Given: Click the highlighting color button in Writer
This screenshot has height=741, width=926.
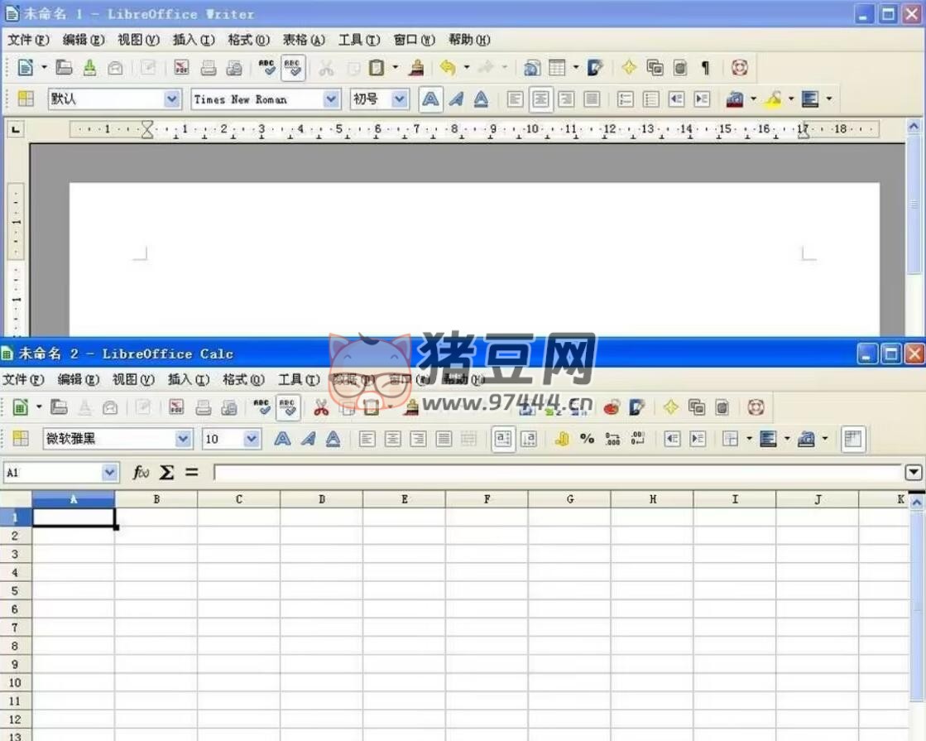Looking at the screenshot, I should (x=773, y=99).
